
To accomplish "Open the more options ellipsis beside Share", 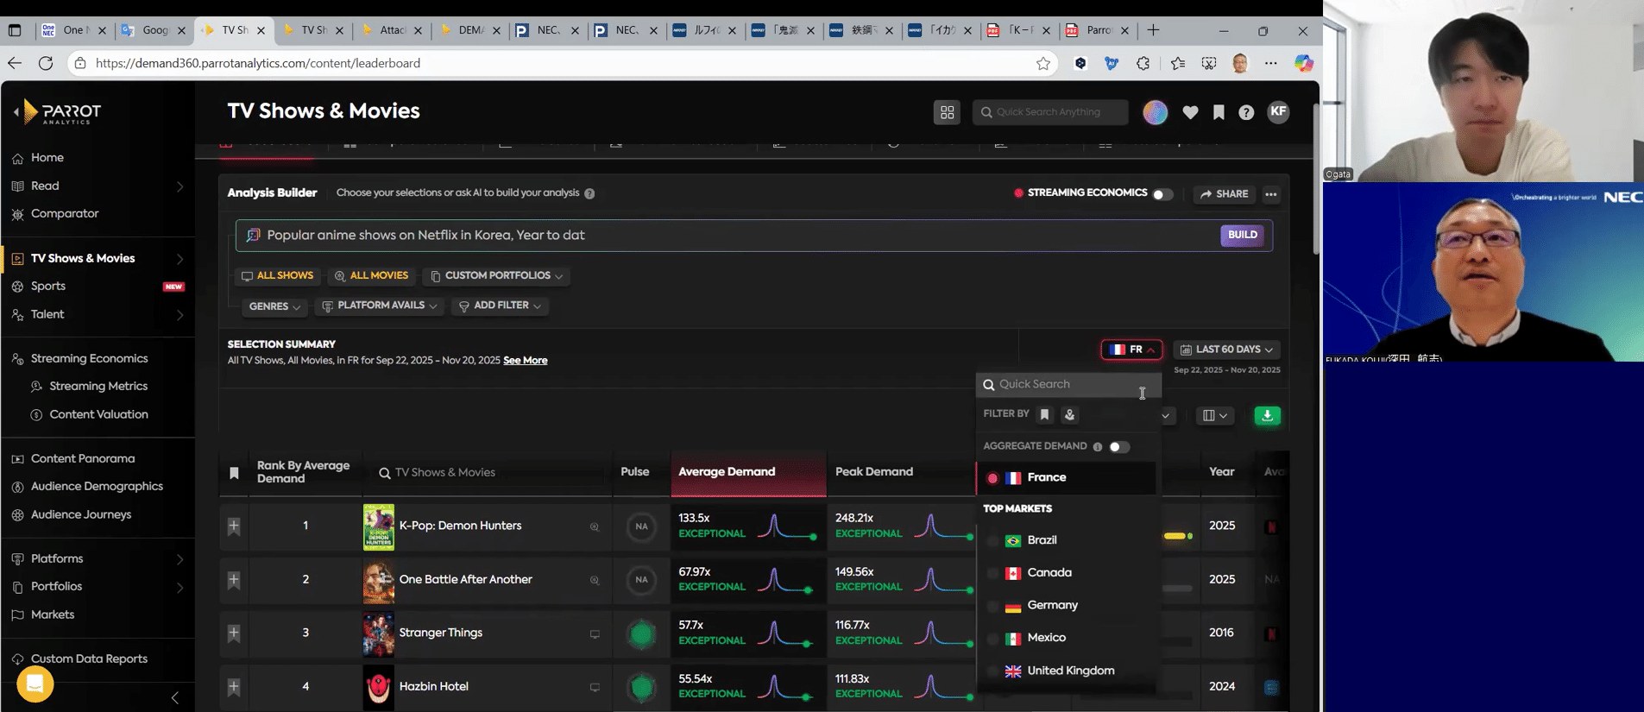I will 1271,194.
